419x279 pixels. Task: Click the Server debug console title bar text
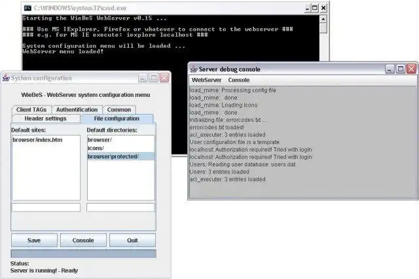(230, 69)
